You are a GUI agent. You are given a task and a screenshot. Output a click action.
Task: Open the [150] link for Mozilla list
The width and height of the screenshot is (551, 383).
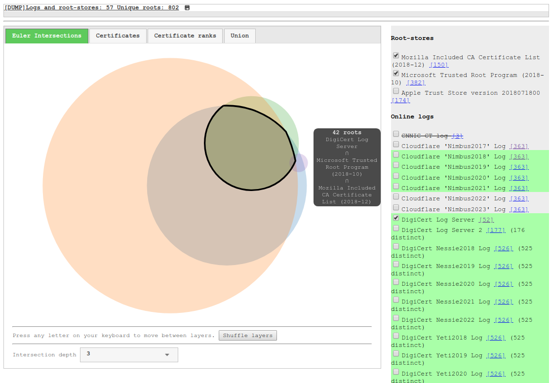pos(439,65)
